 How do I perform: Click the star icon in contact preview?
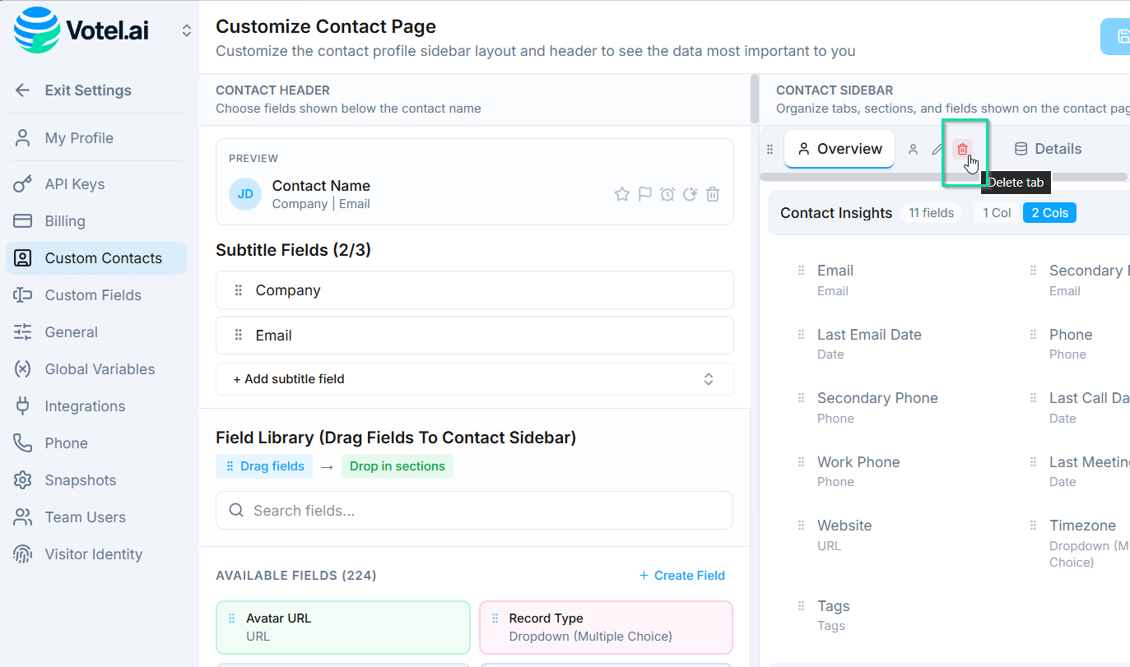622,194
